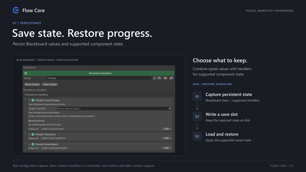Click the magnifier search icon beside Group field
Screen dimensions: 306x172
[159, 78]
